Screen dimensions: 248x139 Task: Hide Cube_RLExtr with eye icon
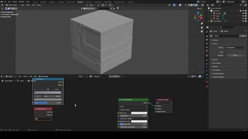[x=243, y=21]
